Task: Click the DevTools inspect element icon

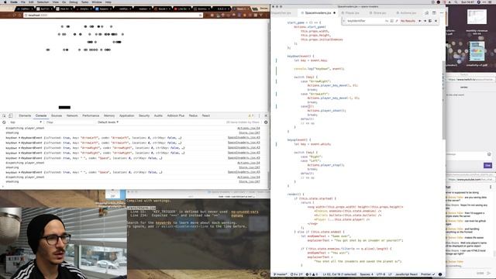Action: tap(4, 115)
